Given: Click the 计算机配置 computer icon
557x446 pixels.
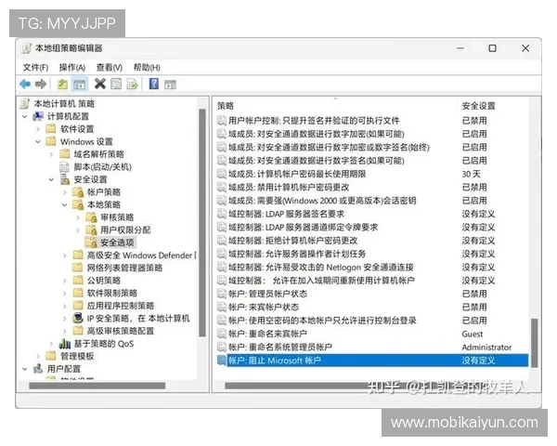Looking at the screenshot, I should click(x=38, y=116).
